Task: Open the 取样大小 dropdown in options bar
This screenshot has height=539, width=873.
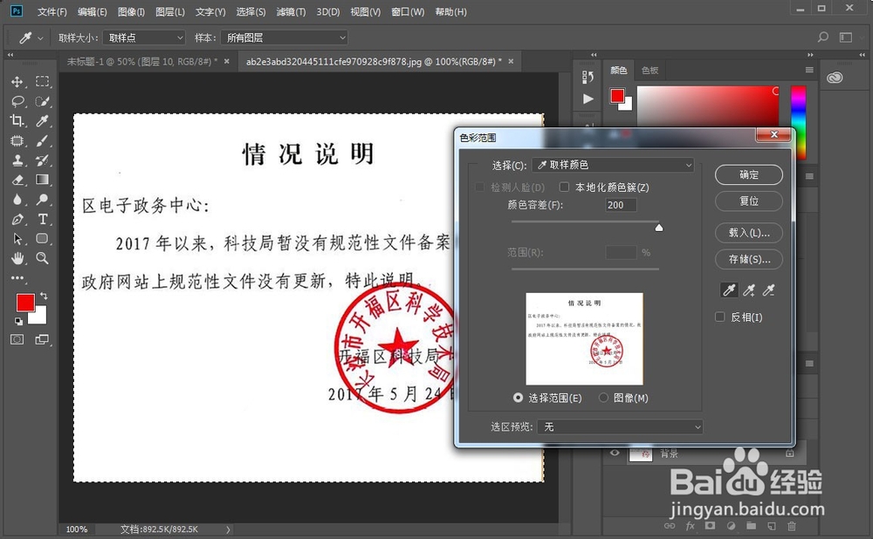Action: 142,38
